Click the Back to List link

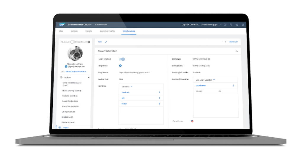233,42
